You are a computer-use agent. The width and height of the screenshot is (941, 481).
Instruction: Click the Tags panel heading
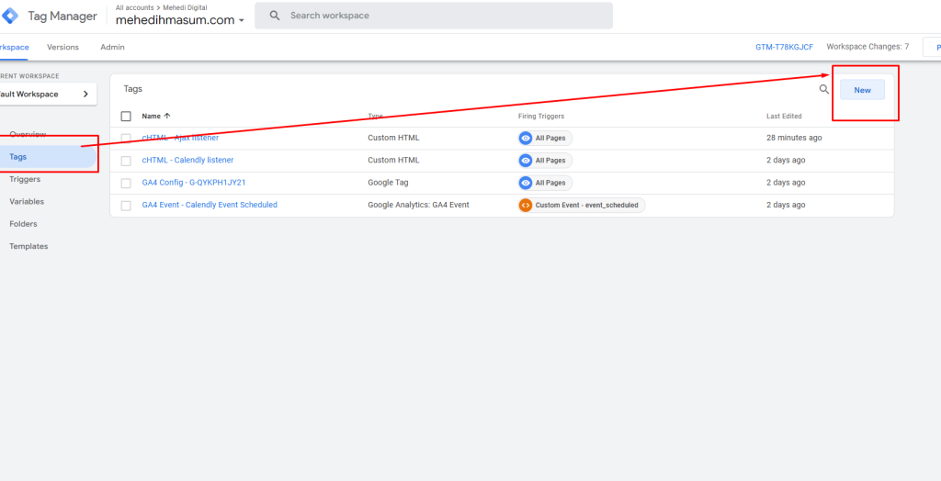pos(133,89)
